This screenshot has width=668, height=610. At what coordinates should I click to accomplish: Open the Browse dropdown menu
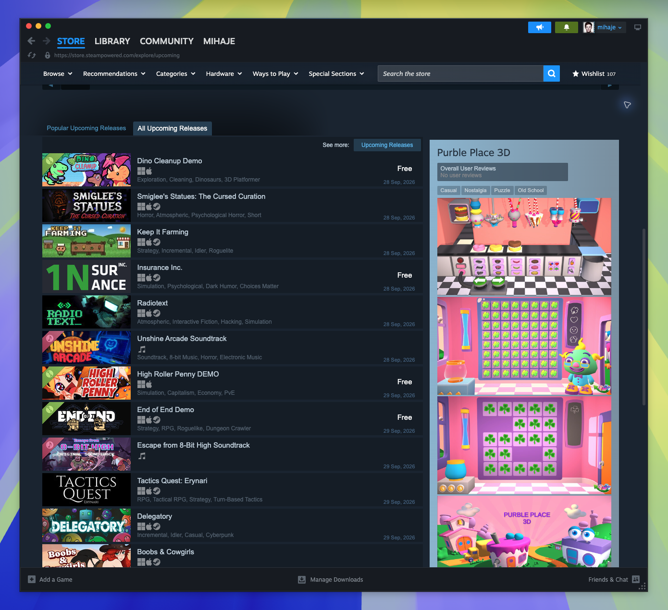58,73
